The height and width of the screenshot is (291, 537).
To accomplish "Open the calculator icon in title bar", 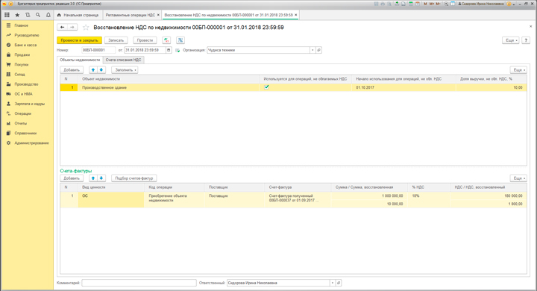I will (411, 4).
